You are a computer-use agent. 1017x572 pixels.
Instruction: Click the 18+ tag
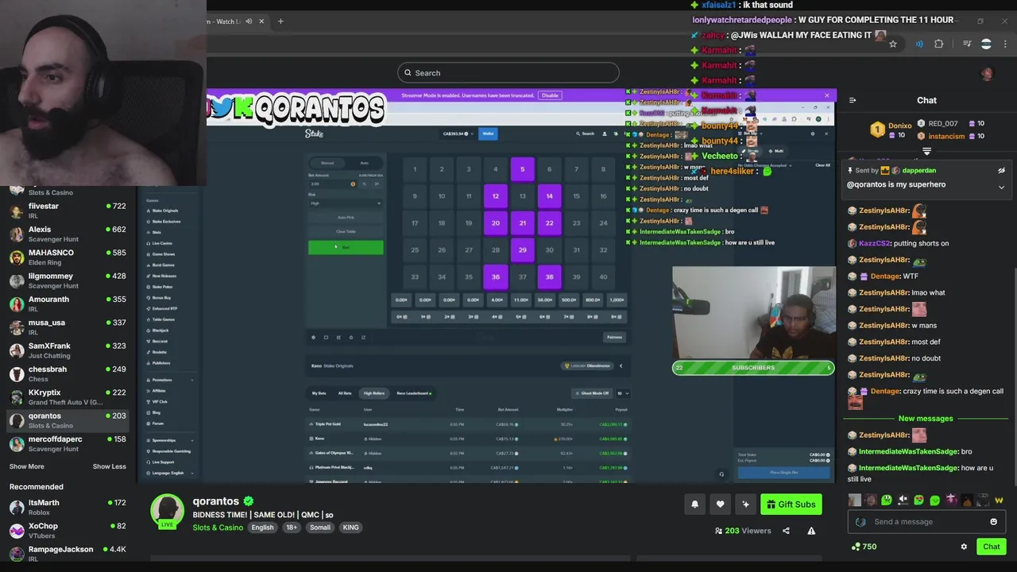coord(292,528)
